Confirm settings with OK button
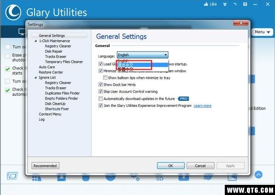This screenshot has height=195, width=275. click(x=170, y=165)
